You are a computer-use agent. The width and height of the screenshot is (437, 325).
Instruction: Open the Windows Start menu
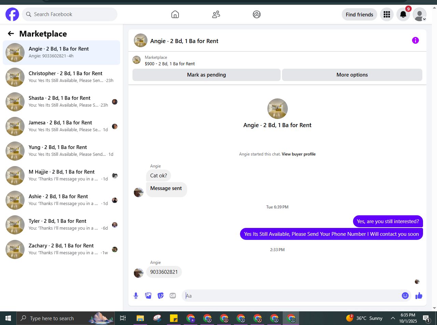8,318
